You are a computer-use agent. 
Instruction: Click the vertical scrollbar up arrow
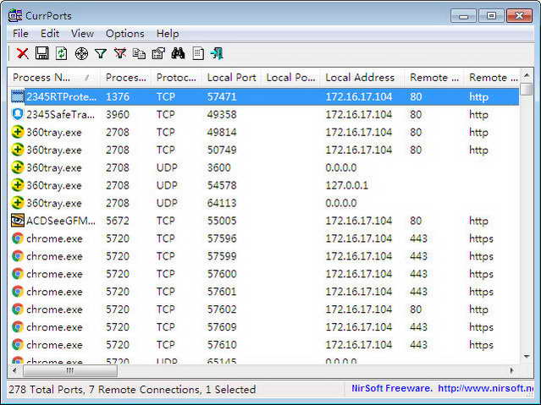[x=527, y=75]
